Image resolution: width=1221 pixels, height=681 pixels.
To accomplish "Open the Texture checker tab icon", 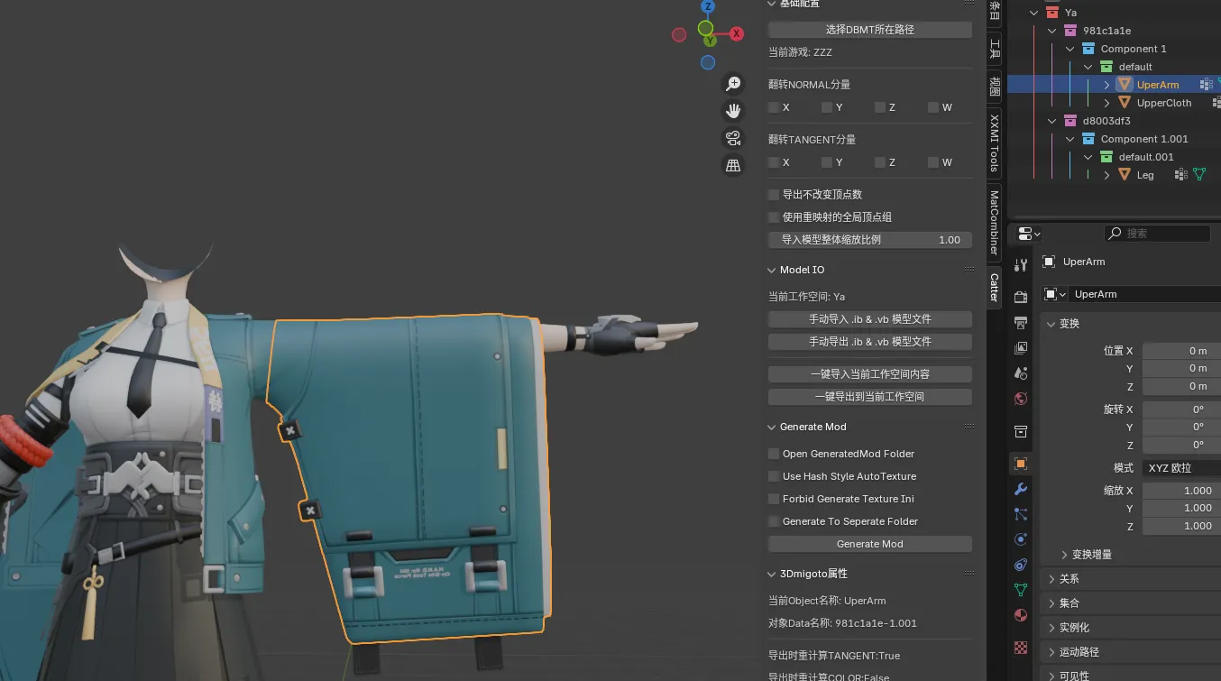I will (1021, 648).
